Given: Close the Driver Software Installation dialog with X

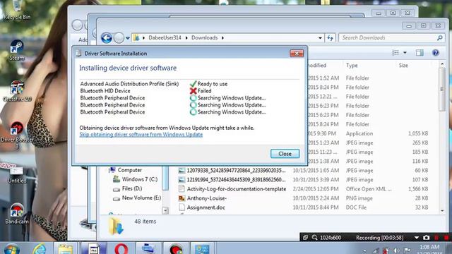Looking at the screenshot, I should [297, 54].
